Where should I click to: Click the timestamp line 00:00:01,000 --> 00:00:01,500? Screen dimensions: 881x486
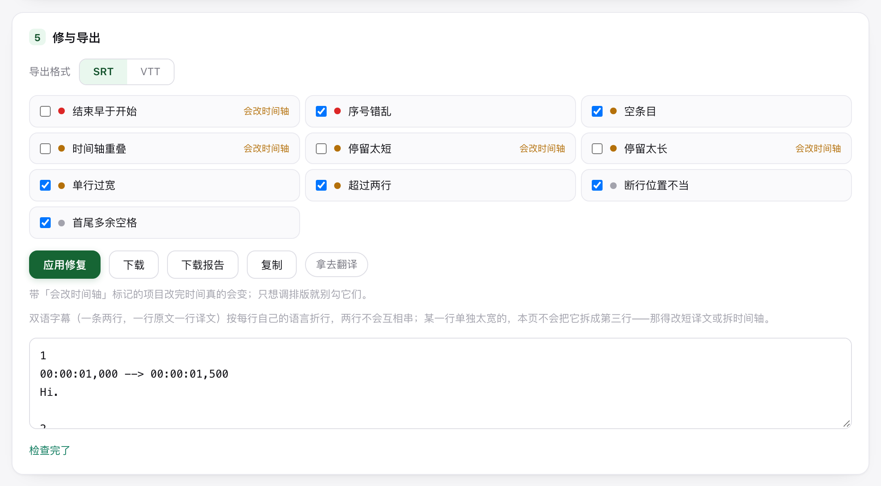pyautogui.click(x=134, y=374)
